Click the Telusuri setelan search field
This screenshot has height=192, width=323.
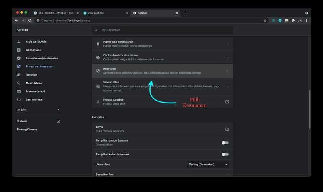point(162,30)
